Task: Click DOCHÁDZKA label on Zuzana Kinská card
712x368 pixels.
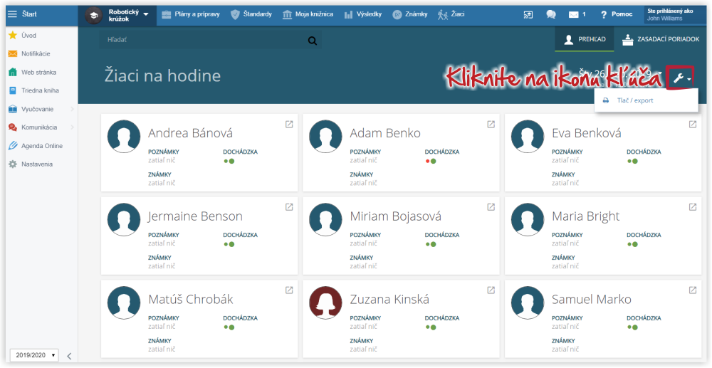Action: 442,318
